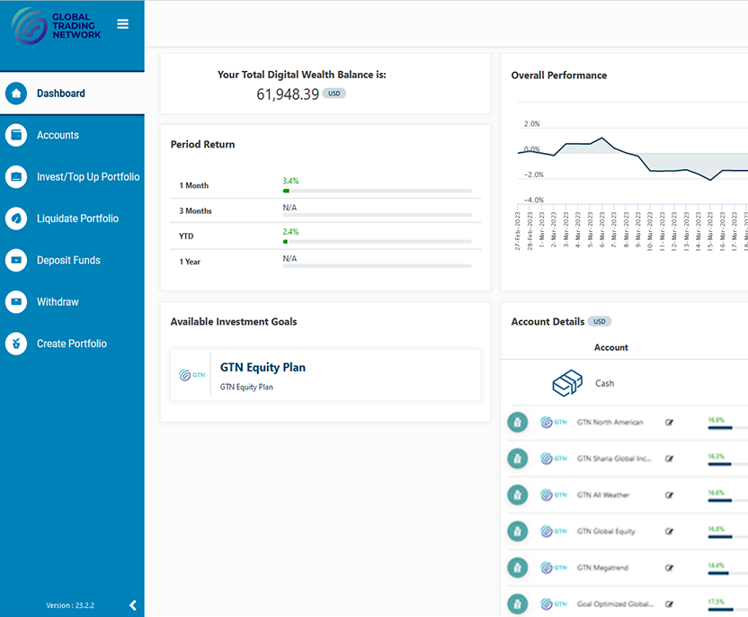Click the Accounts wallet icon
The image size is (748, 617).
pyautogui.click(x=16, y=135)
